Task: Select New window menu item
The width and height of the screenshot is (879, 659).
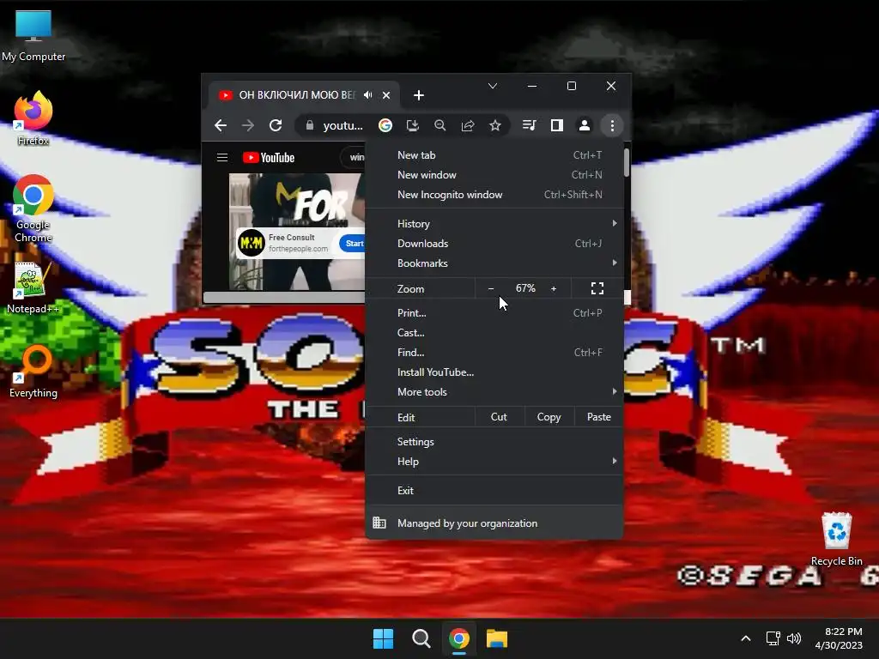Action: coord(494,175)
